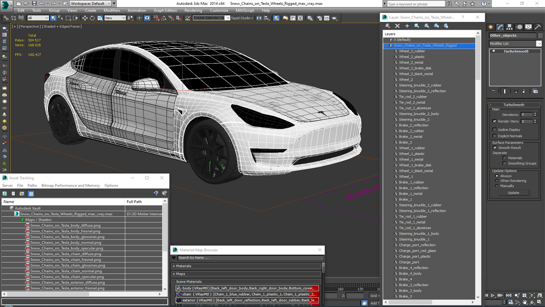Open the Display panel tab icon
Image resolution: width=545 pixels, height=307 pixels.
(x=528, y=27)
